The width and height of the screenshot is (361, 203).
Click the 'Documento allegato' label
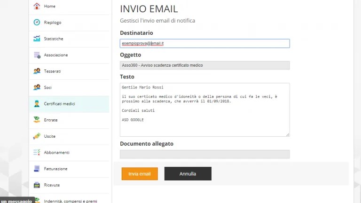pyautogui.click(x=147, y=144)
